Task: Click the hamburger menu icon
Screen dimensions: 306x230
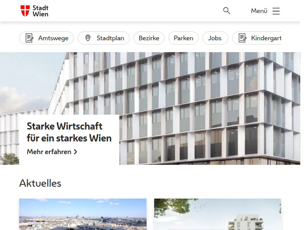Action: 276,11
